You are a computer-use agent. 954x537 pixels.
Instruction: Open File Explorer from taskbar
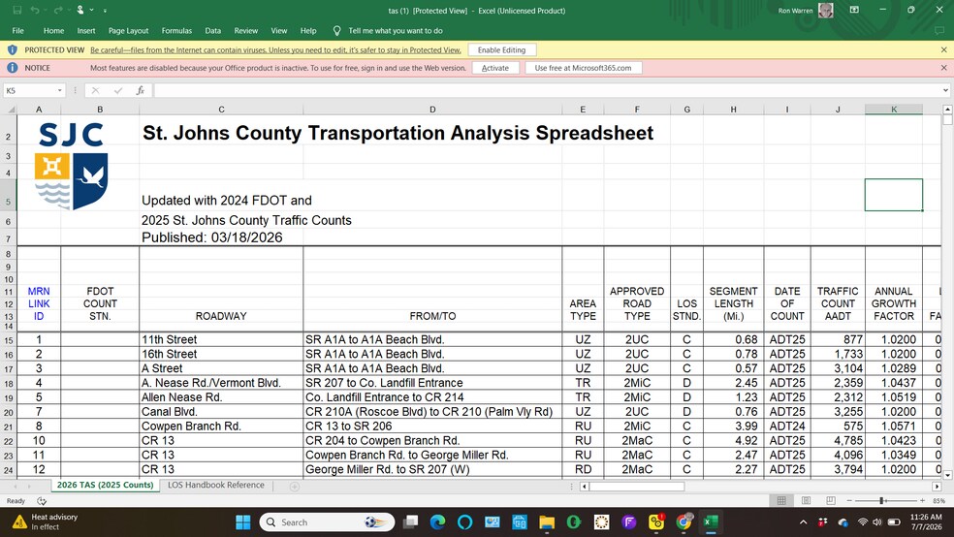(x=547, y=521)
